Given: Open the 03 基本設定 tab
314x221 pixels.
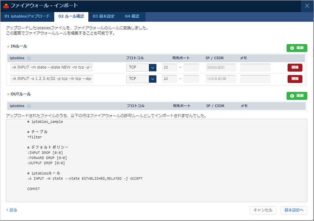Looking at the screenshot, I should coord(104,16).
